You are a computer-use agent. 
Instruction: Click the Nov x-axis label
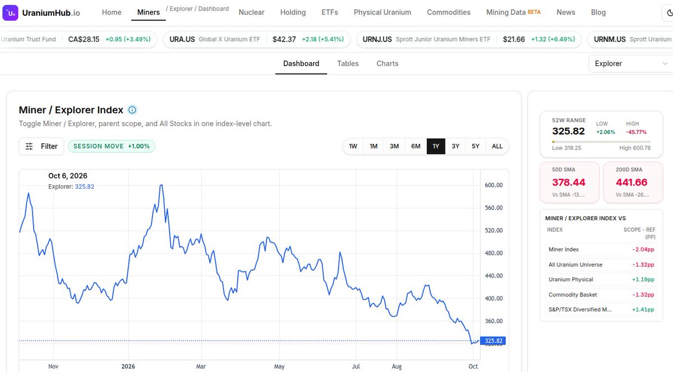pos(53,366)
